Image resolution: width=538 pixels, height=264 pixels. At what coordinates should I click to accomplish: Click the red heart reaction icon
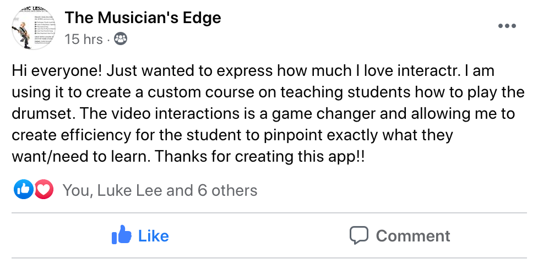click(x=43, y=190)
